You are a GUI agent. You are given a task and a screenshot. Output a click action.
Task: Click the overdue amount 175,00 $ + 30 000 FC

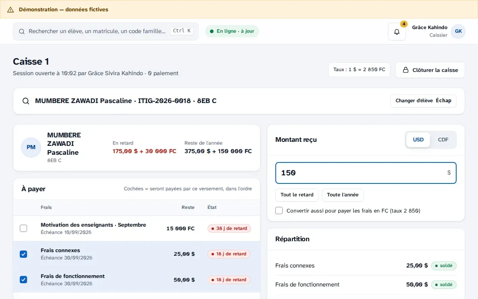pos(145,152)
